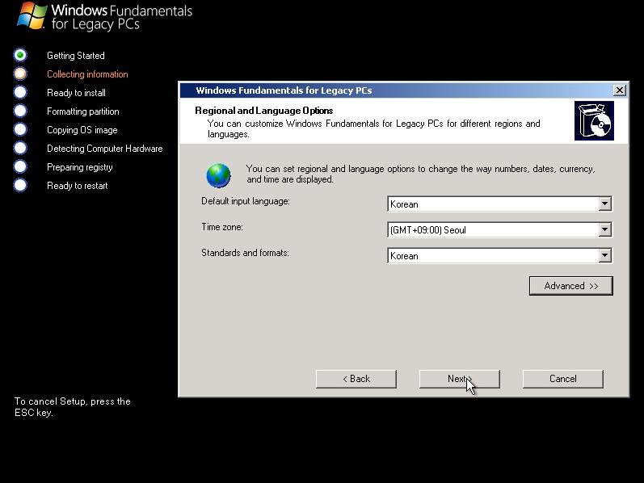Expand Standards and formats dropdown arrow

604,255
